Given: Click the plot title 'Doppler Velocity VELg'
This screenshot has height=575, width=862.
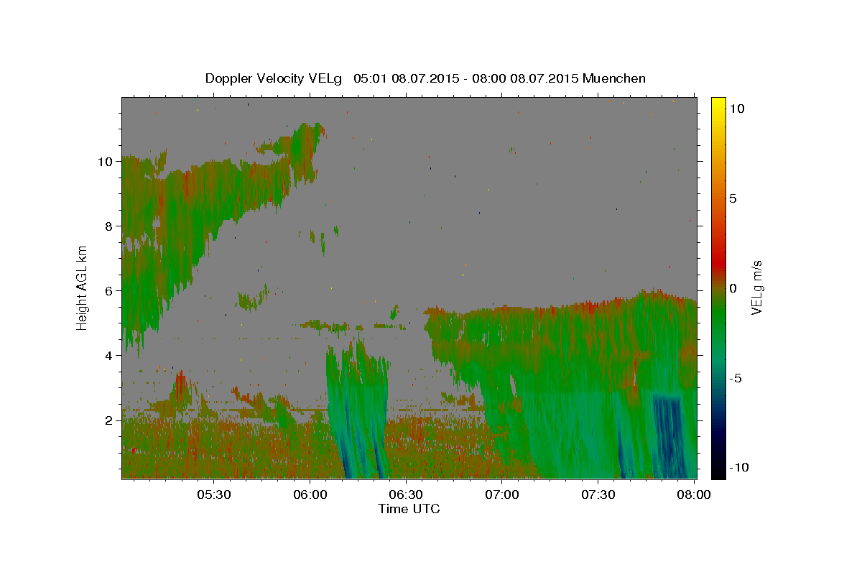Looking at the screenshot, I should pos(275,78).
